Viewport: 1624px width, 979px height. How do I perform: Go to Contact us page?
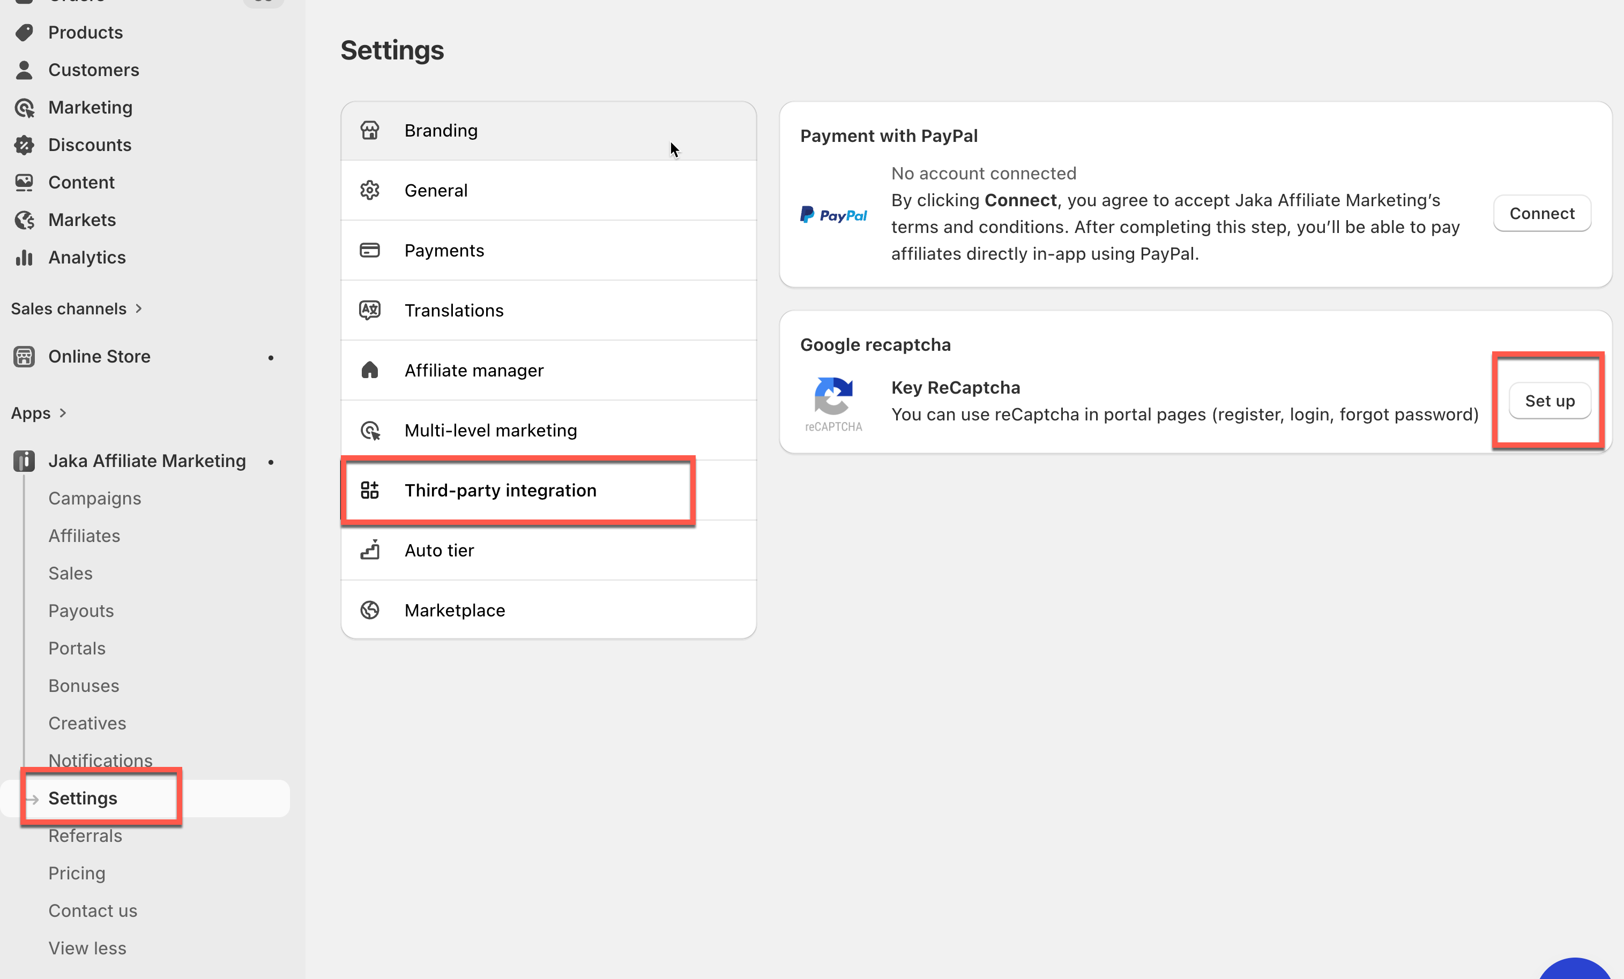click(92, 910)
